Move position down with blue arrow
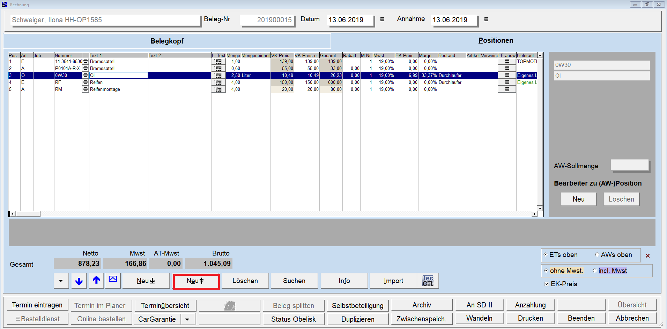The width and height of the screenshot is (667, 329). [x=79, y=281]
